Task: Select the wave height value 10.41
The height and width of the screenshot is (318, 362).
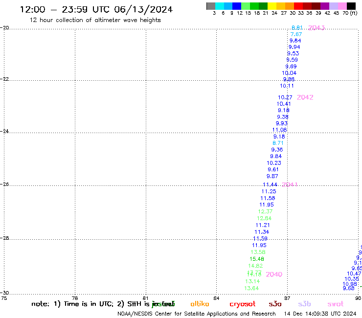Action: (x=284, y=104)
